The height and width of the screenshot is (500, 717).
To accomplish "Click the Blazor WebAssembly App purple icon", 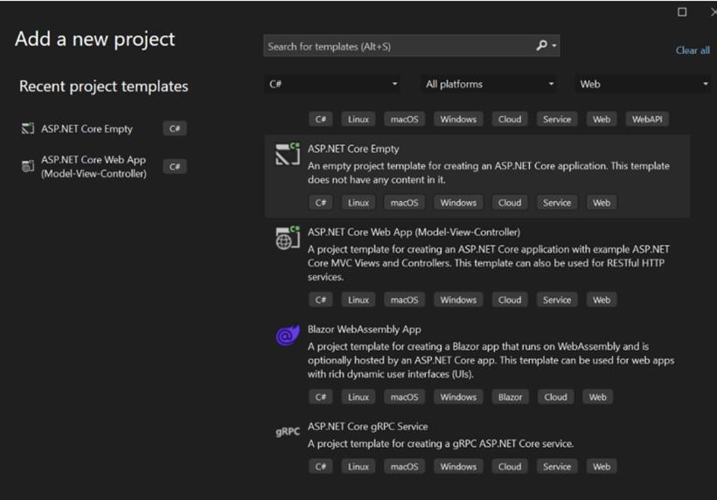I will (x=288, y=335).
